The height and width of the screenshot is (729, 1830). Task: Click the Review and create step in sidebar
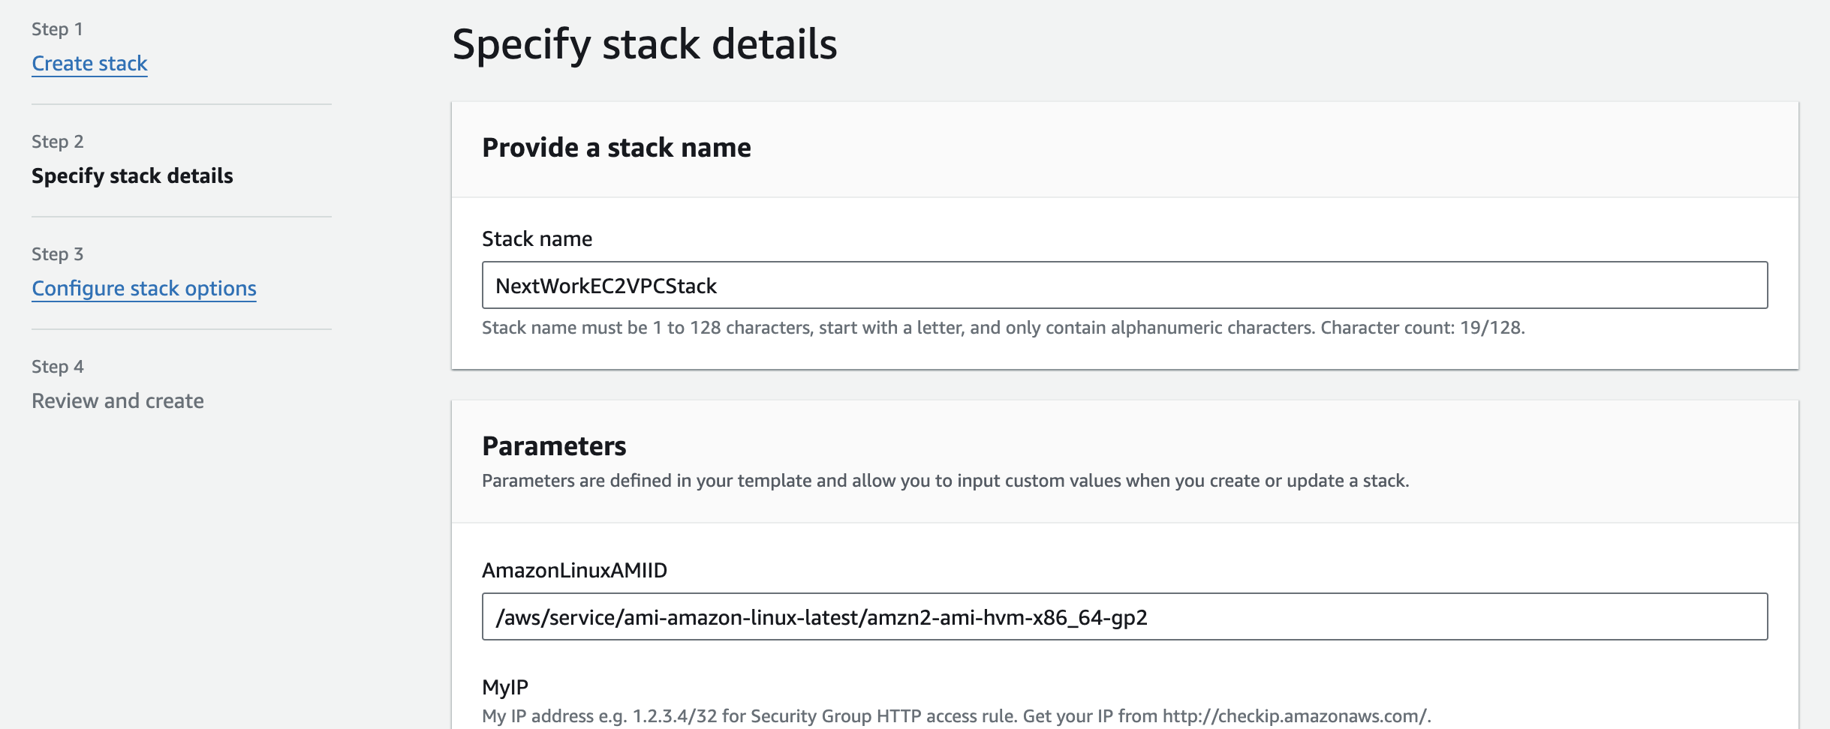click(117, 401)
